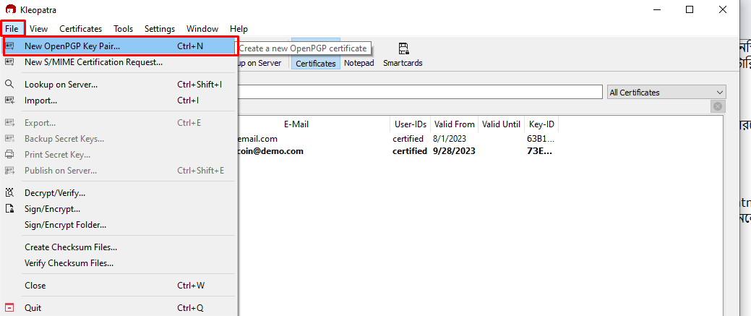The height and width of the screenshot is (316, 751).
Task: Select the certificate row ending email.com
Action: pyautogui.click(x=398, y=139)
